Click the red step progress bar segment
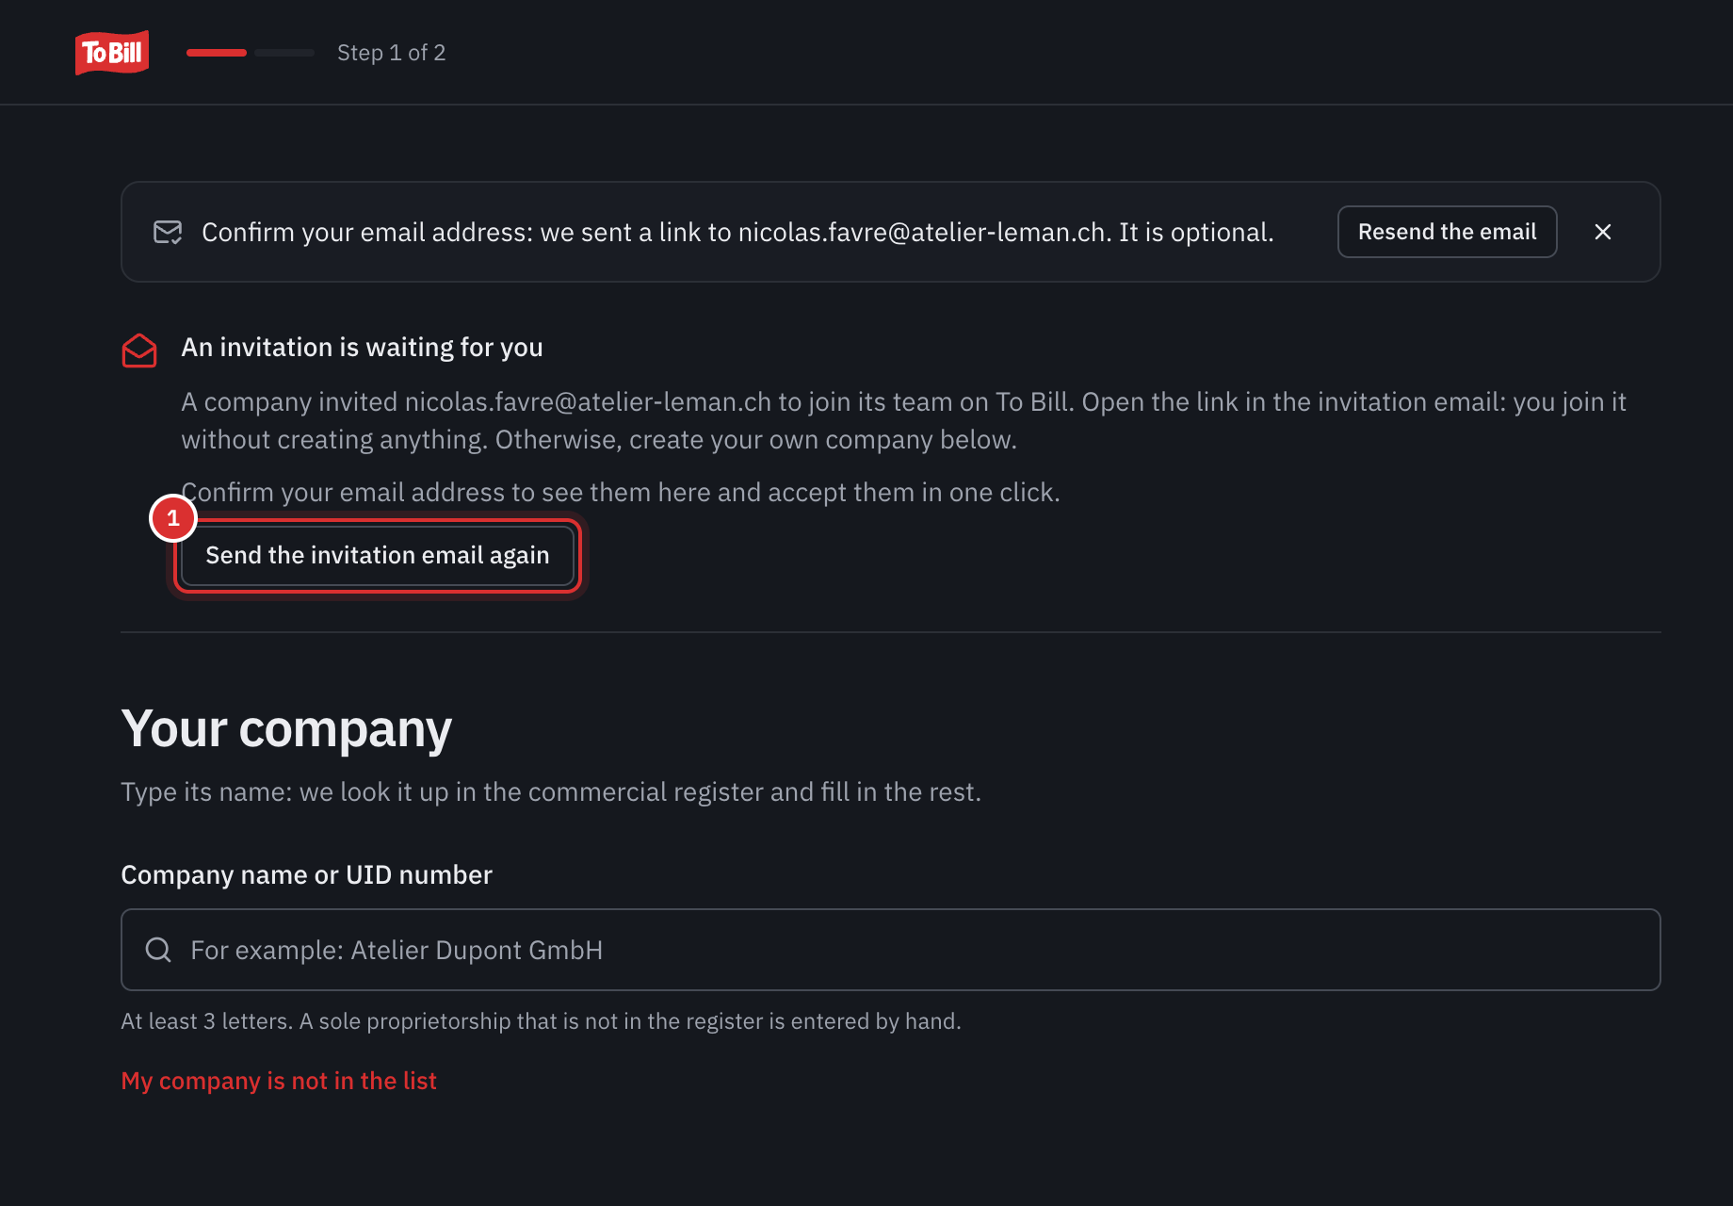Image resolution: width=1733 pixels, height=1206 pixels. tap(217, 53)
